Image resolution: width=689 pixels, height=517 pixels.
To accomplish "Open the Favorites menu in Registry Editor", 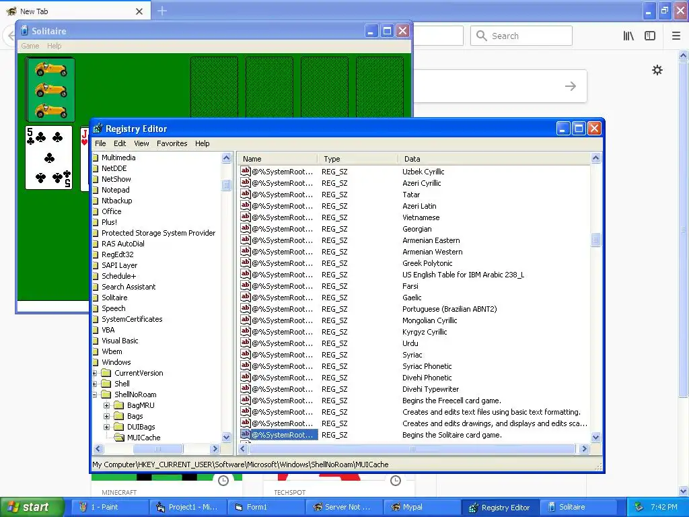I will [x=172, y=143].
